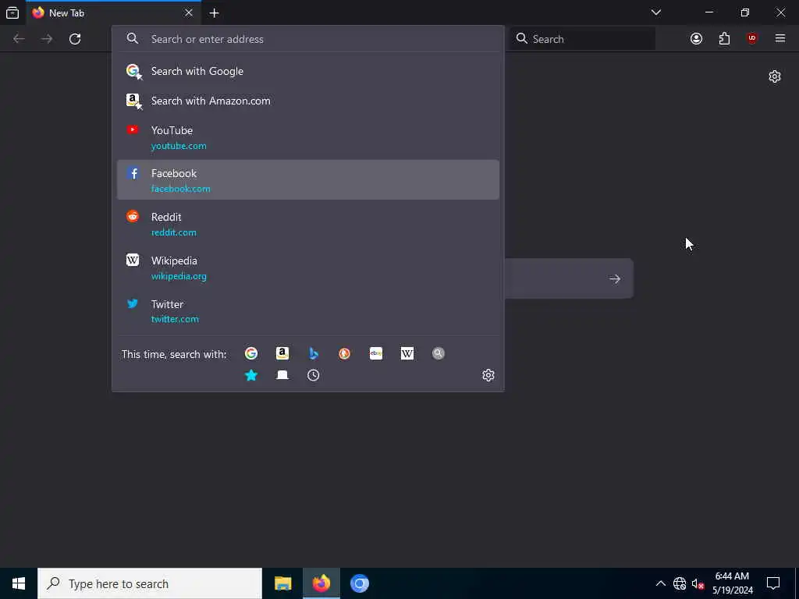Click the wikipedia.org link text

179,276
